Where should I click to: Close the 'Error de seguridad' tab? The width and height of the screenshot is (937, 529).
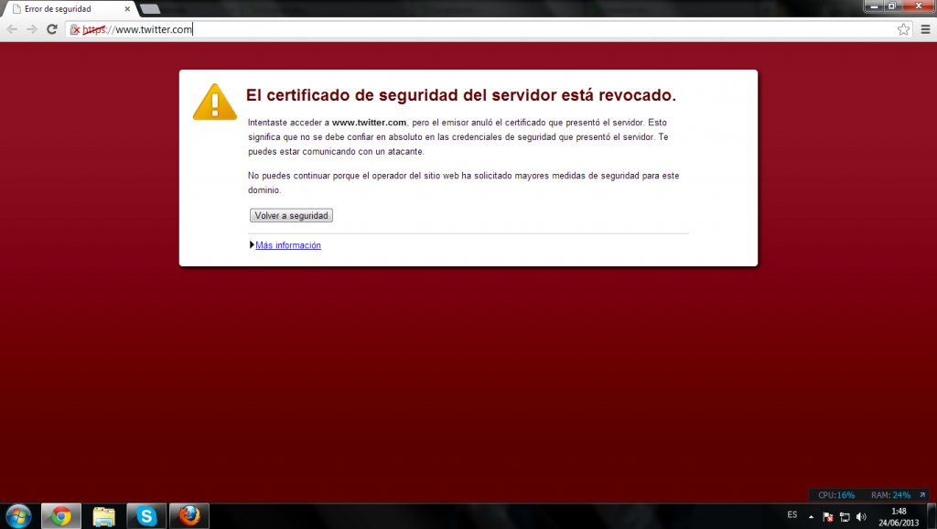tap(127, 9)
